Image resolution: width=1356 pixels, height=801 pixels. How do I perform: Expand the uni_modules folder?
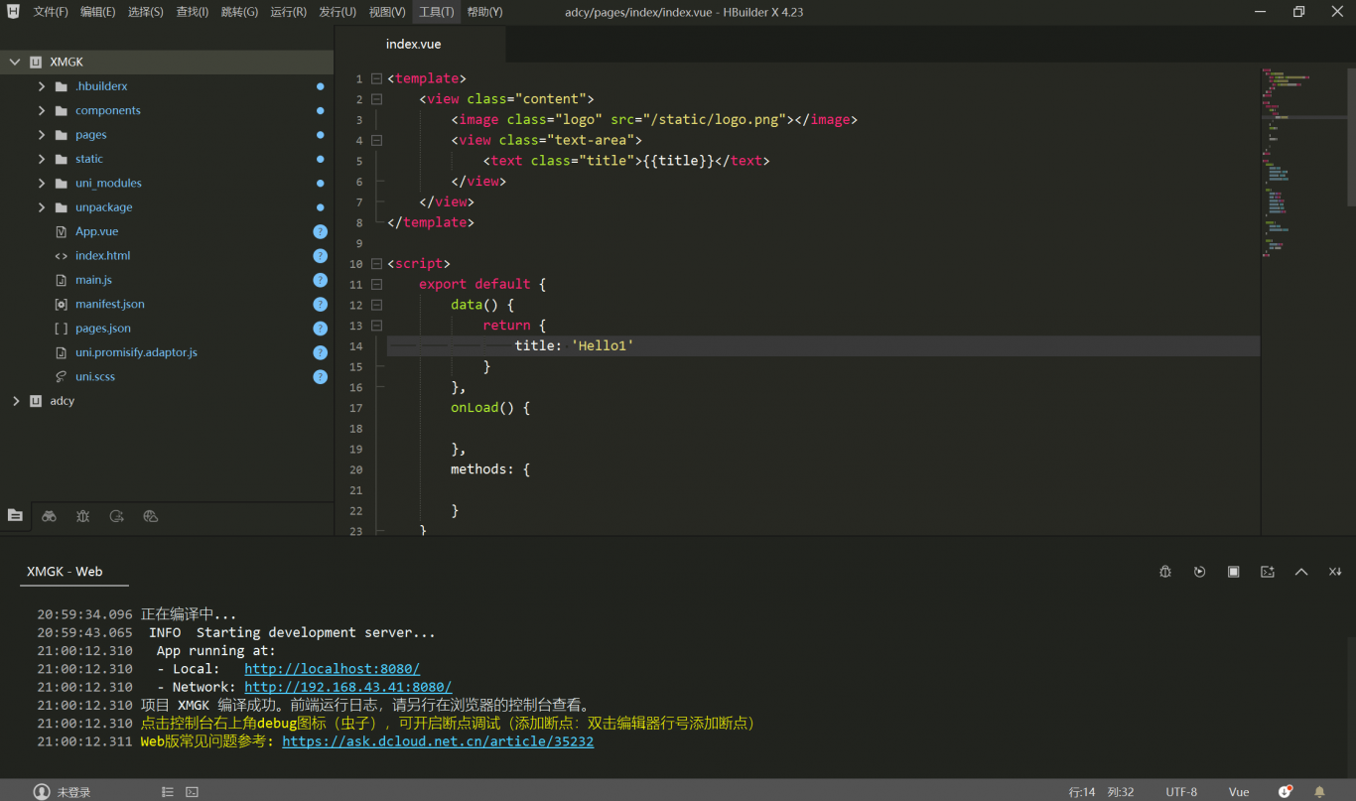point(42,183)
